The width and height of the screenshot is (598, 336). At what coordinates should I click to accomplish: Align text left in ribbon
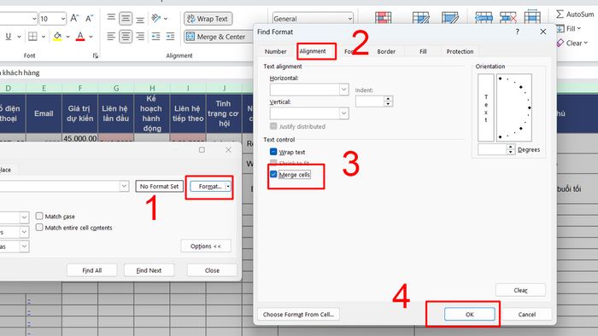(111, 37)
